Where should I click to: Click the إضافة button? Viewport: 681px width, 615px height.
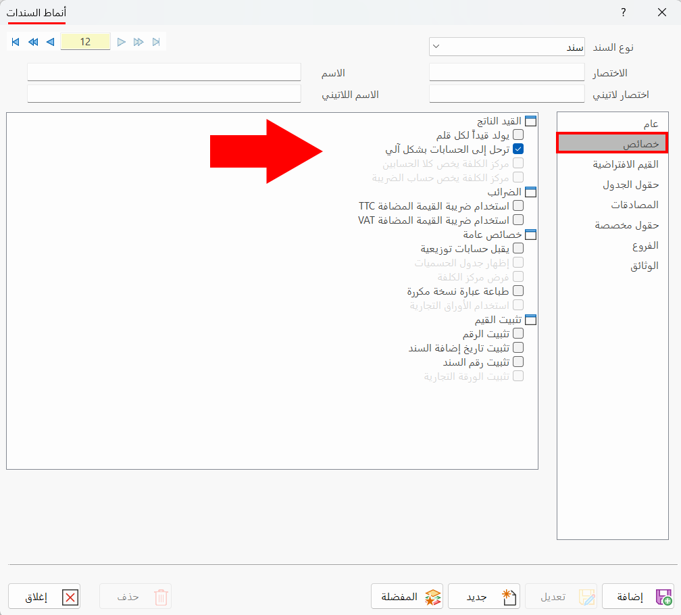click(638, 596)
